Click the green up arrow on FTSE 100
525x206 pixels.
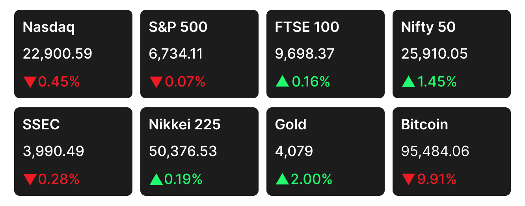pos(282,82)
